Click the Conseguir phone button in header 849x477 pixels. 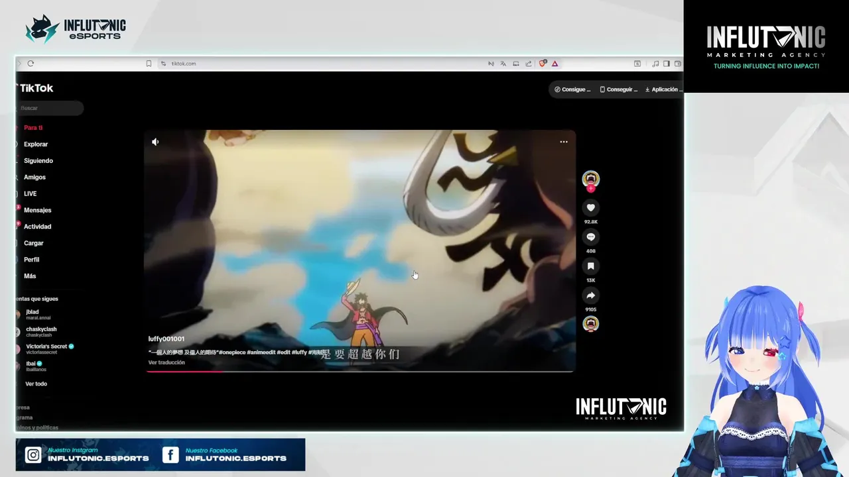point(618,89)
